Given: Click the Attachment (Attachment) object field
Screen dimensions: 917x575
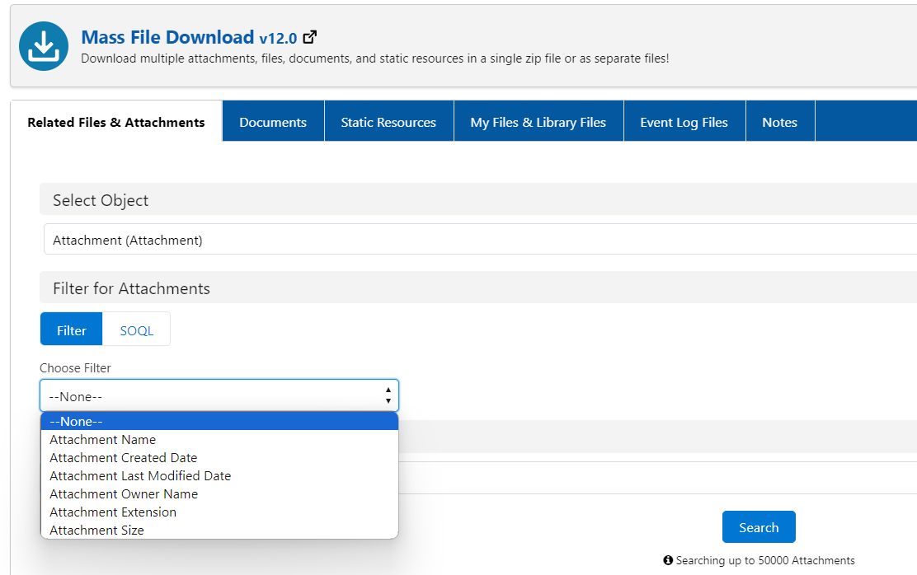Looking at the screenshot, I should click(480, 240).
